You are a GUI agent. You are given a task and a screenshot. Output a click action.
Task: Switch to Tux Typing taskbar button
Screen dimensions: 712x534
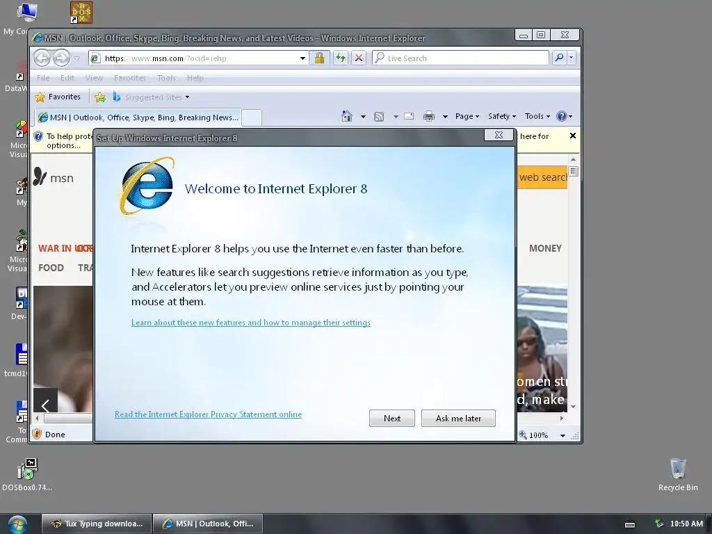pos(96,524)
